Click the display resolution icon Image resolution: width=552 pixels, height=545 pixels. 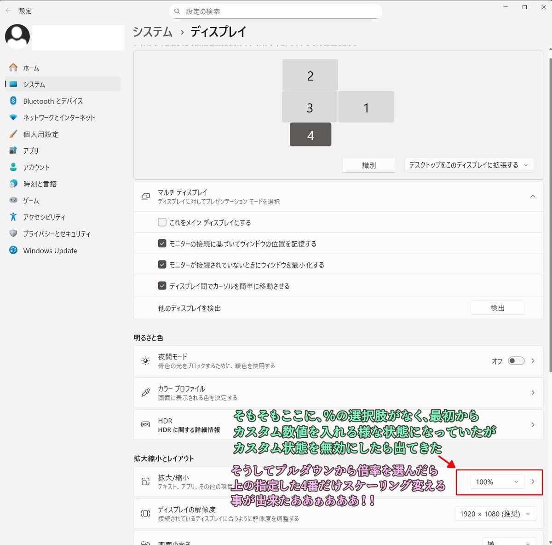coord(146,514)
